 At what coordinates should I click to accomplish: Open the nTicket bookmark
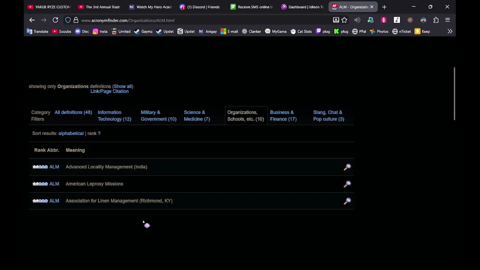click(x=401, y=31)
